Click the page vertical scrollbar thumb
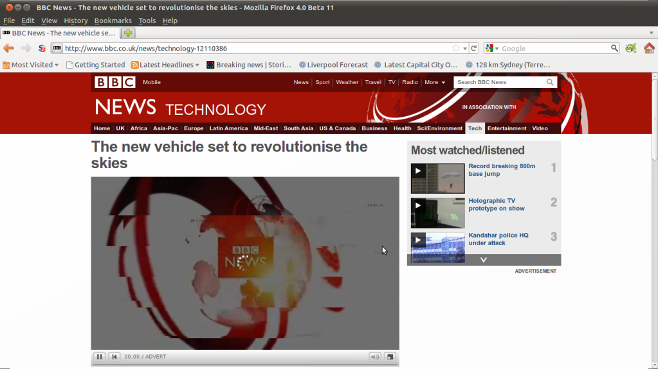658x369 pixels. tap(655, 119)
